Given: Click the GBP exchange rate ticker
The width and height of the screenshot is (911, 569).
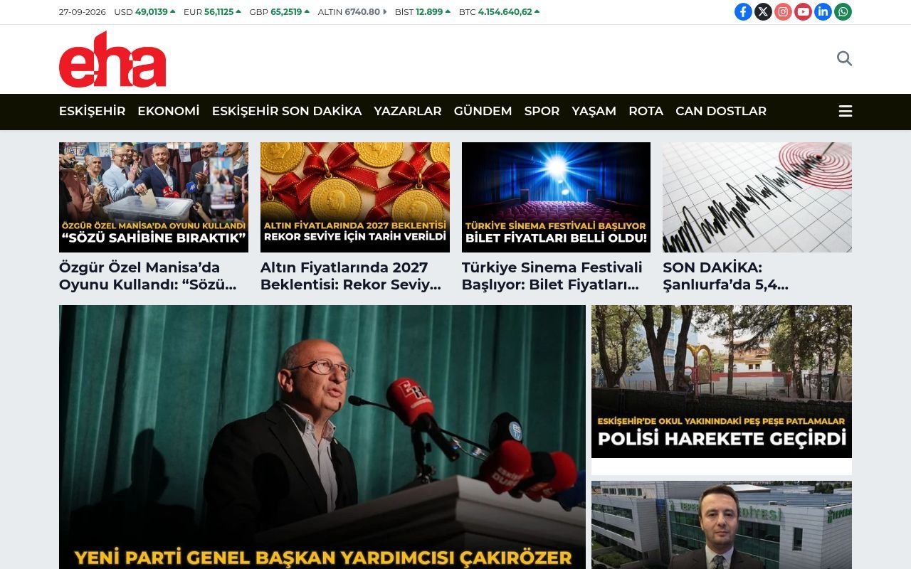Looking at the screenshot, I should (x=279, y=12).
